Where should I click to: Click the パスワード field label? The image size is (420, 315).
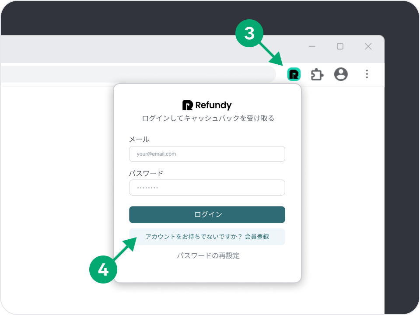[x=146, y=173]
